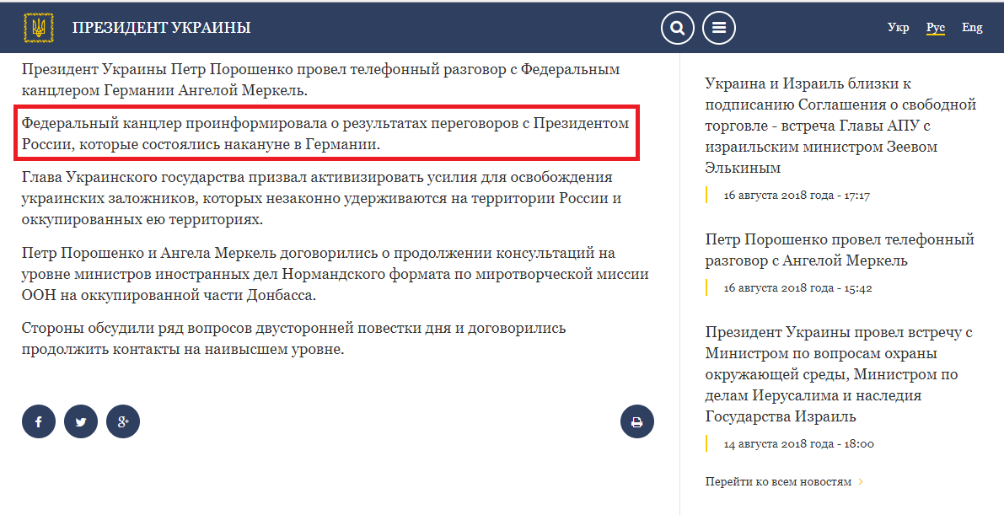Open the search magnifier icon
The image size is (1004, 515).
pos(678,28)
